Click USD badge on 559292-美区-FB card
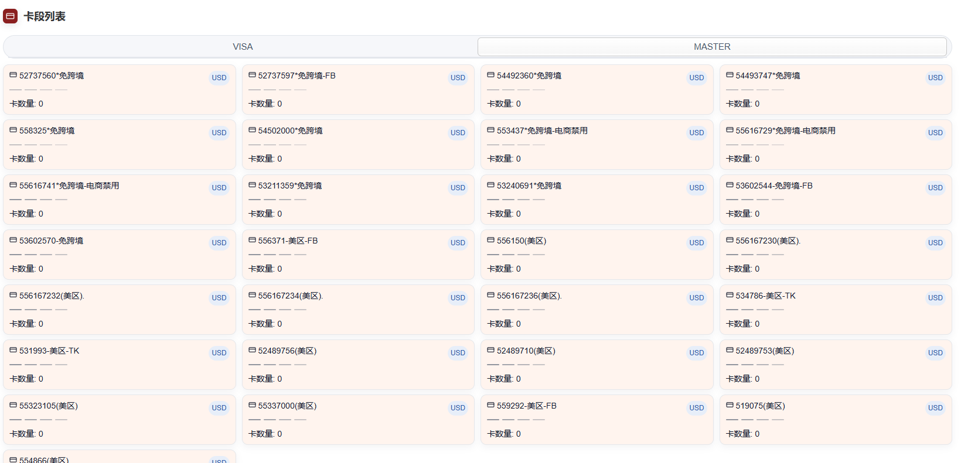The width and height of the screenshot is (961, 463). tap(697, 408)
